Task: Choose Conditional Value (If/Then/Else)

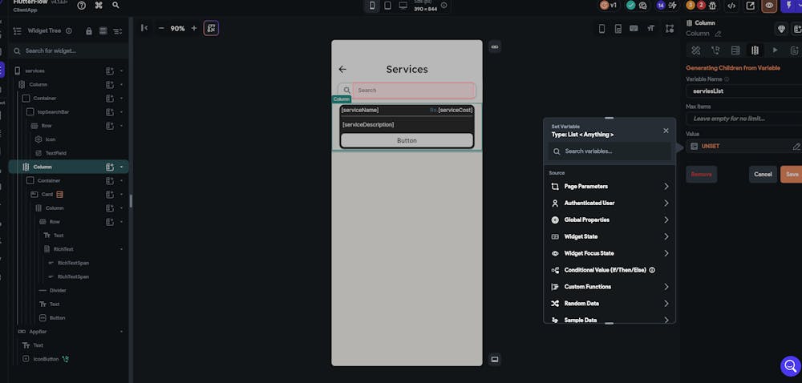Action: tap(610, 270)
